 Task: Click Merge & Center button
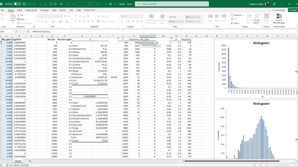(106, 21)
